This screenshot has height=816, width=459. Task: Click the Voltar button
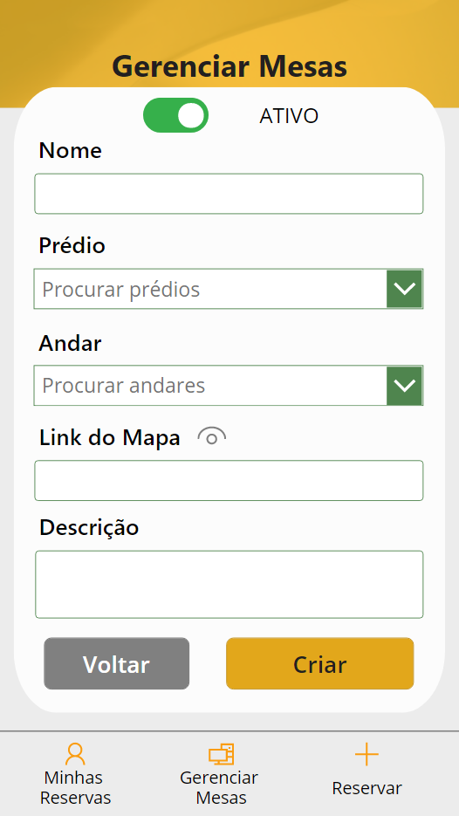click(117, 663)
